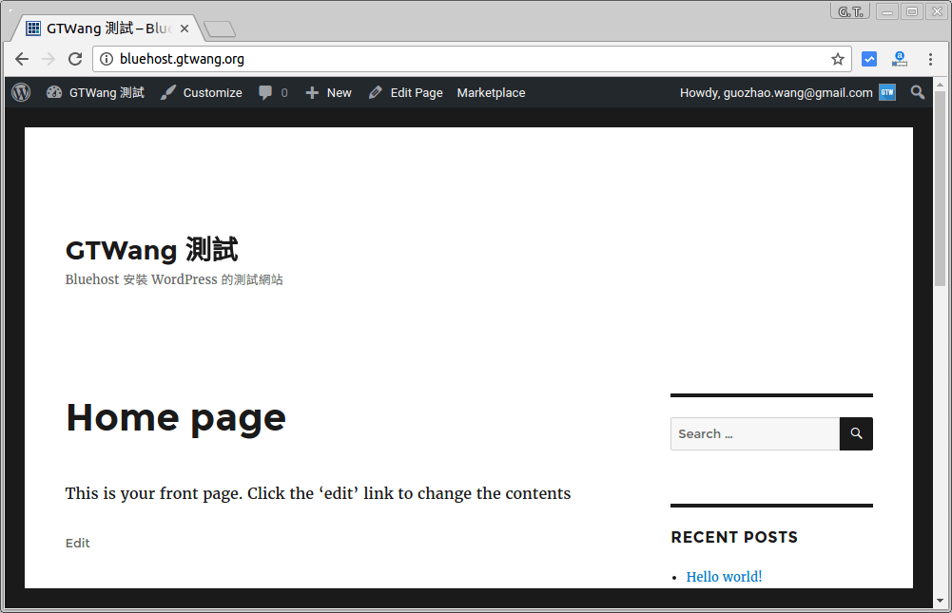
Task: Click the Edit link below the front page text
Action: (77, 543)
